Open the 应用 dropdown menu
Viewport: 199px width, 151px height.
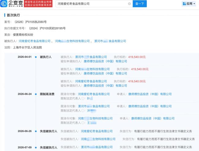(189, 4)
